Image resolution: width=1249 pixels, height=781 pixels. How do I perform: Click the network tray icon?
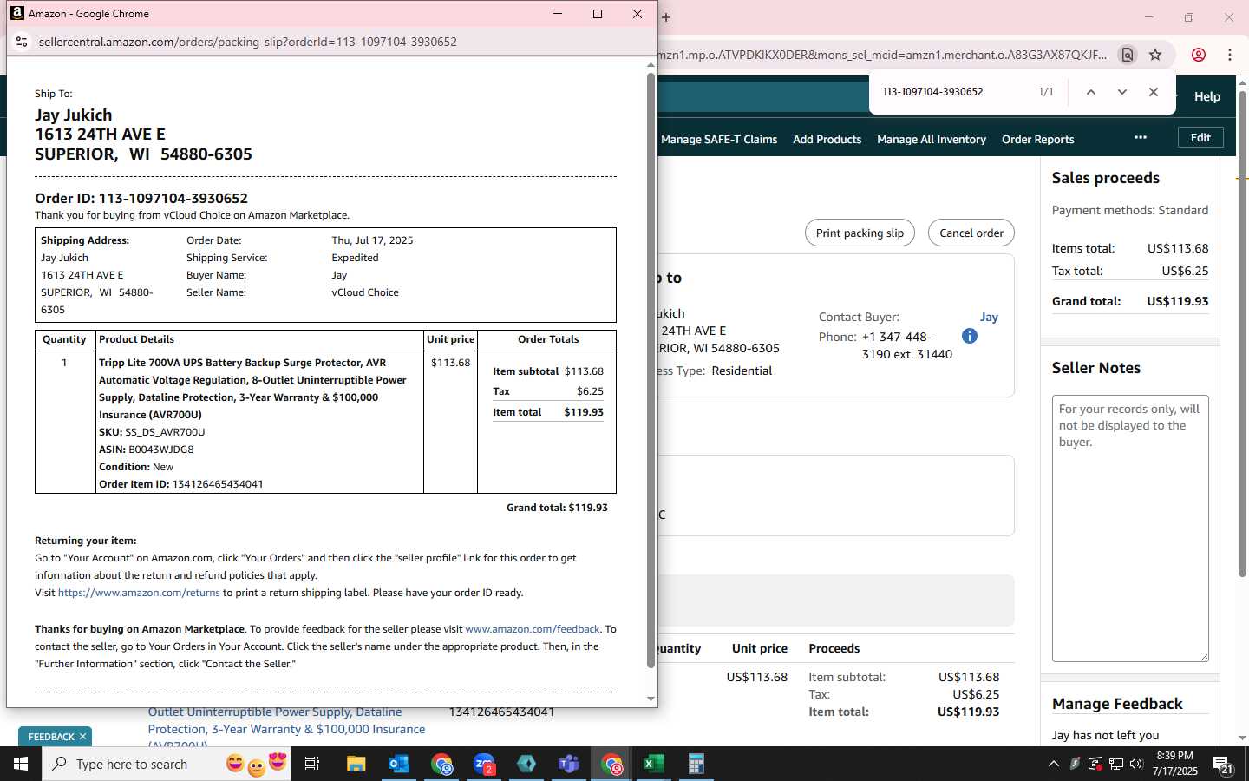1115,764
